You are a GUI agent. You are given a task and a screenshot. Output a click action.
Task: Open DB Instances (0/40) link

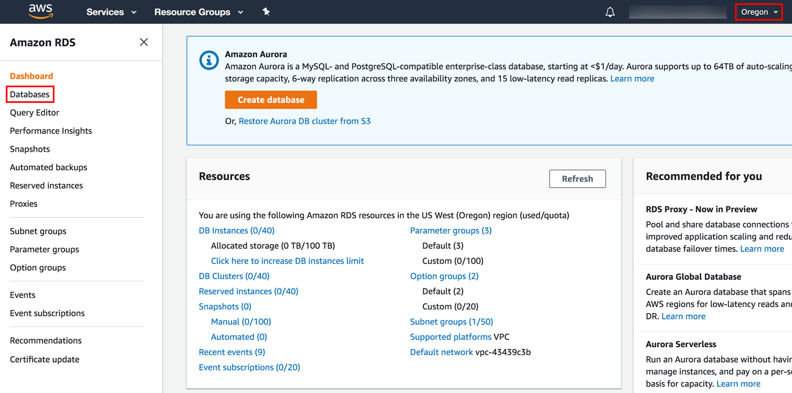tap(237, 231)
